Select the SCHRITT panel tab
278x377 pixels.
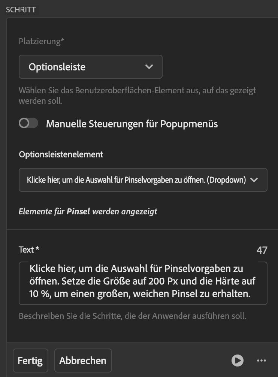21,10
